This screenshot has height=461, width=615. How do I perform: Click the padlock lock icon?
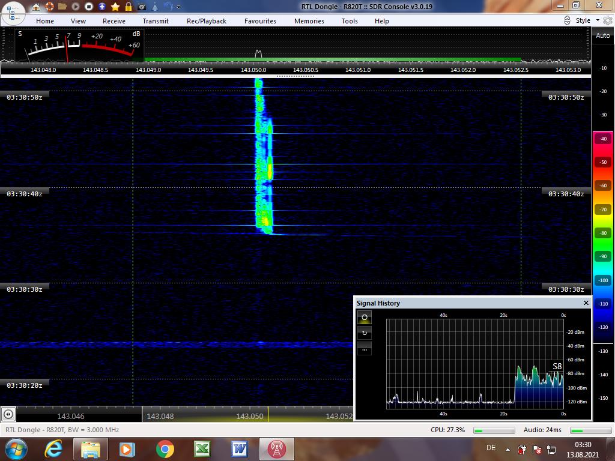pyautogui.click(x=129, y=7)
